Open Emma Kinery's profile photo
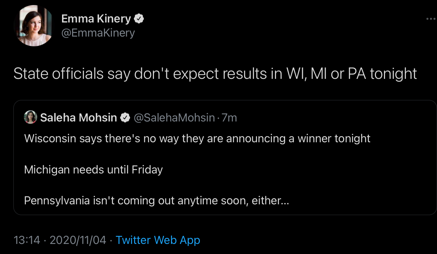The height and width of the screenshot is (254, 437). 33,26
